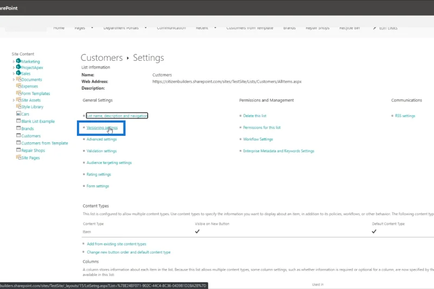Click the Sales site icon

(x=18, y=73)
